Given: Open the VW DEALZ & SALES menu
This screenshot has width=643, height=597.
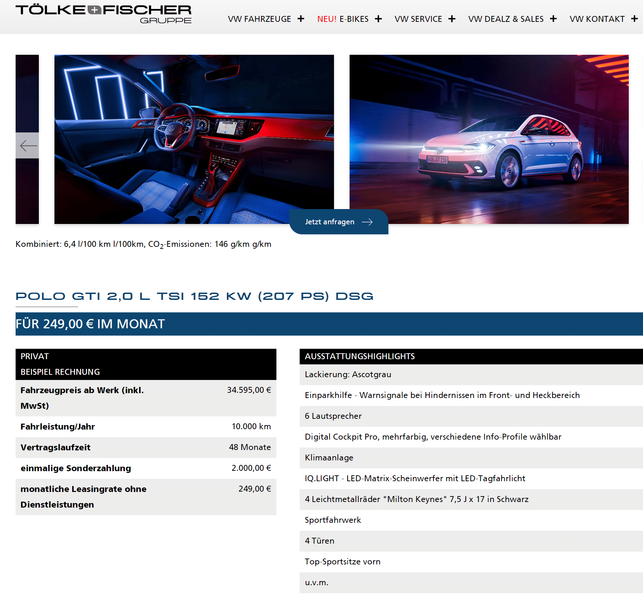Looking at the screenshot, I should click(x=506, y=19).
